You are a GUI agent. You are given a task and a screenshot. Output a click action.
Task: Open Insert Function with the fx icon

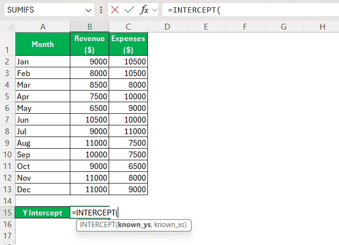pyautogui.click(x=144, y=10)
